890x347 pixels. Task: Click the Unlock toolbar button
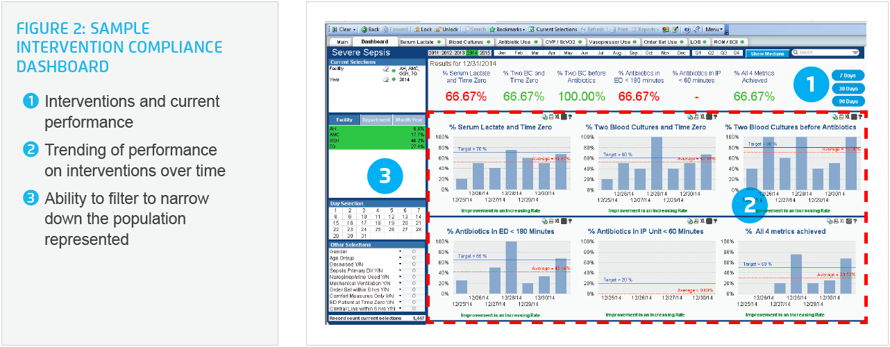pyautogui.click(x=446, y=29)
